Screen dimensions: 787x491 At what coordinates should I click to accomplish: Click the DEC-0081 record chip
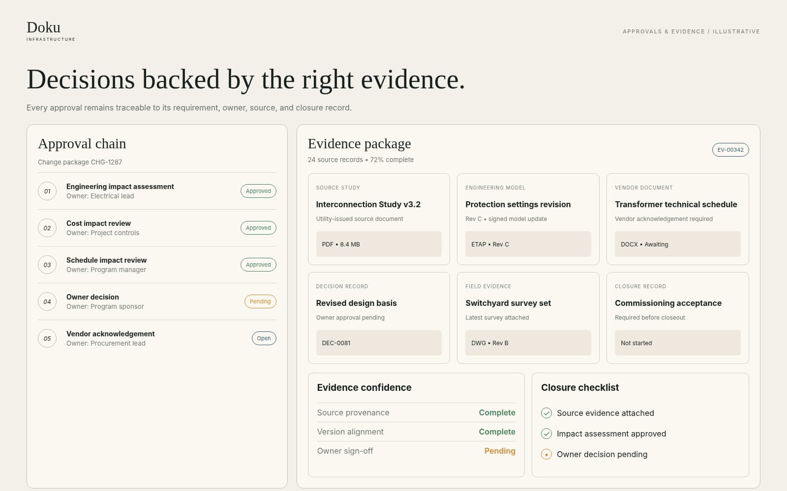point(379,343)
